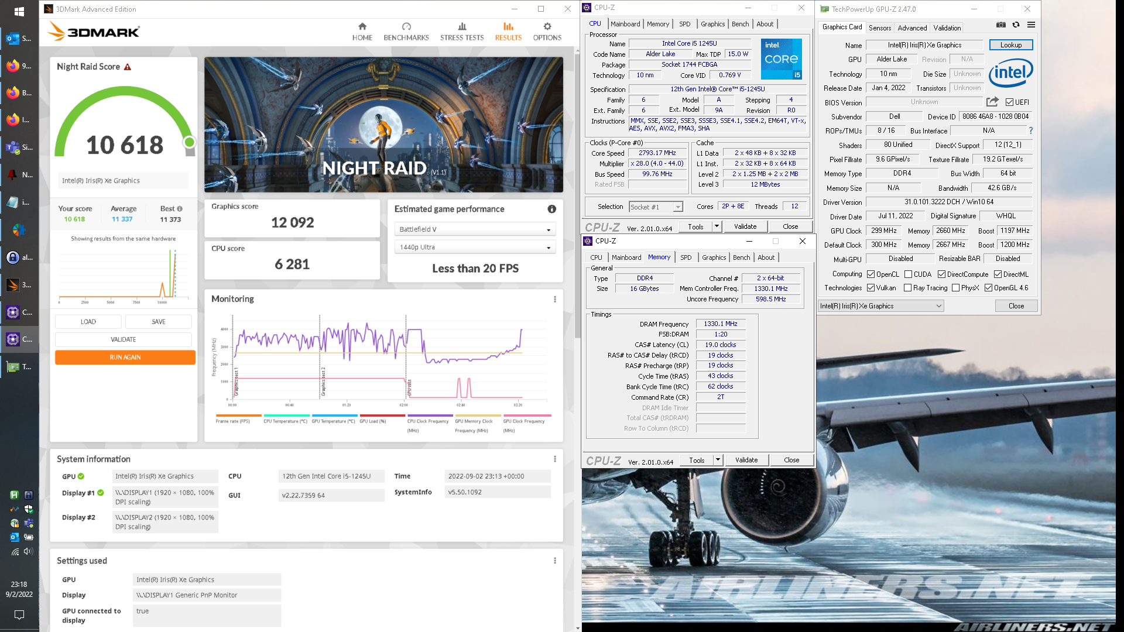
Task: Toggle DirectML checkbox in GPU-Z
Action: point(998,274)
